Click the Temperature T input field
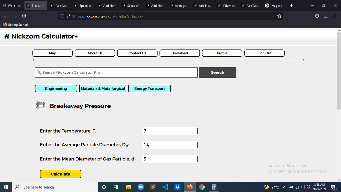Viewport: 341px width, 192px height. pyautogui.click(x=170, y=131)
